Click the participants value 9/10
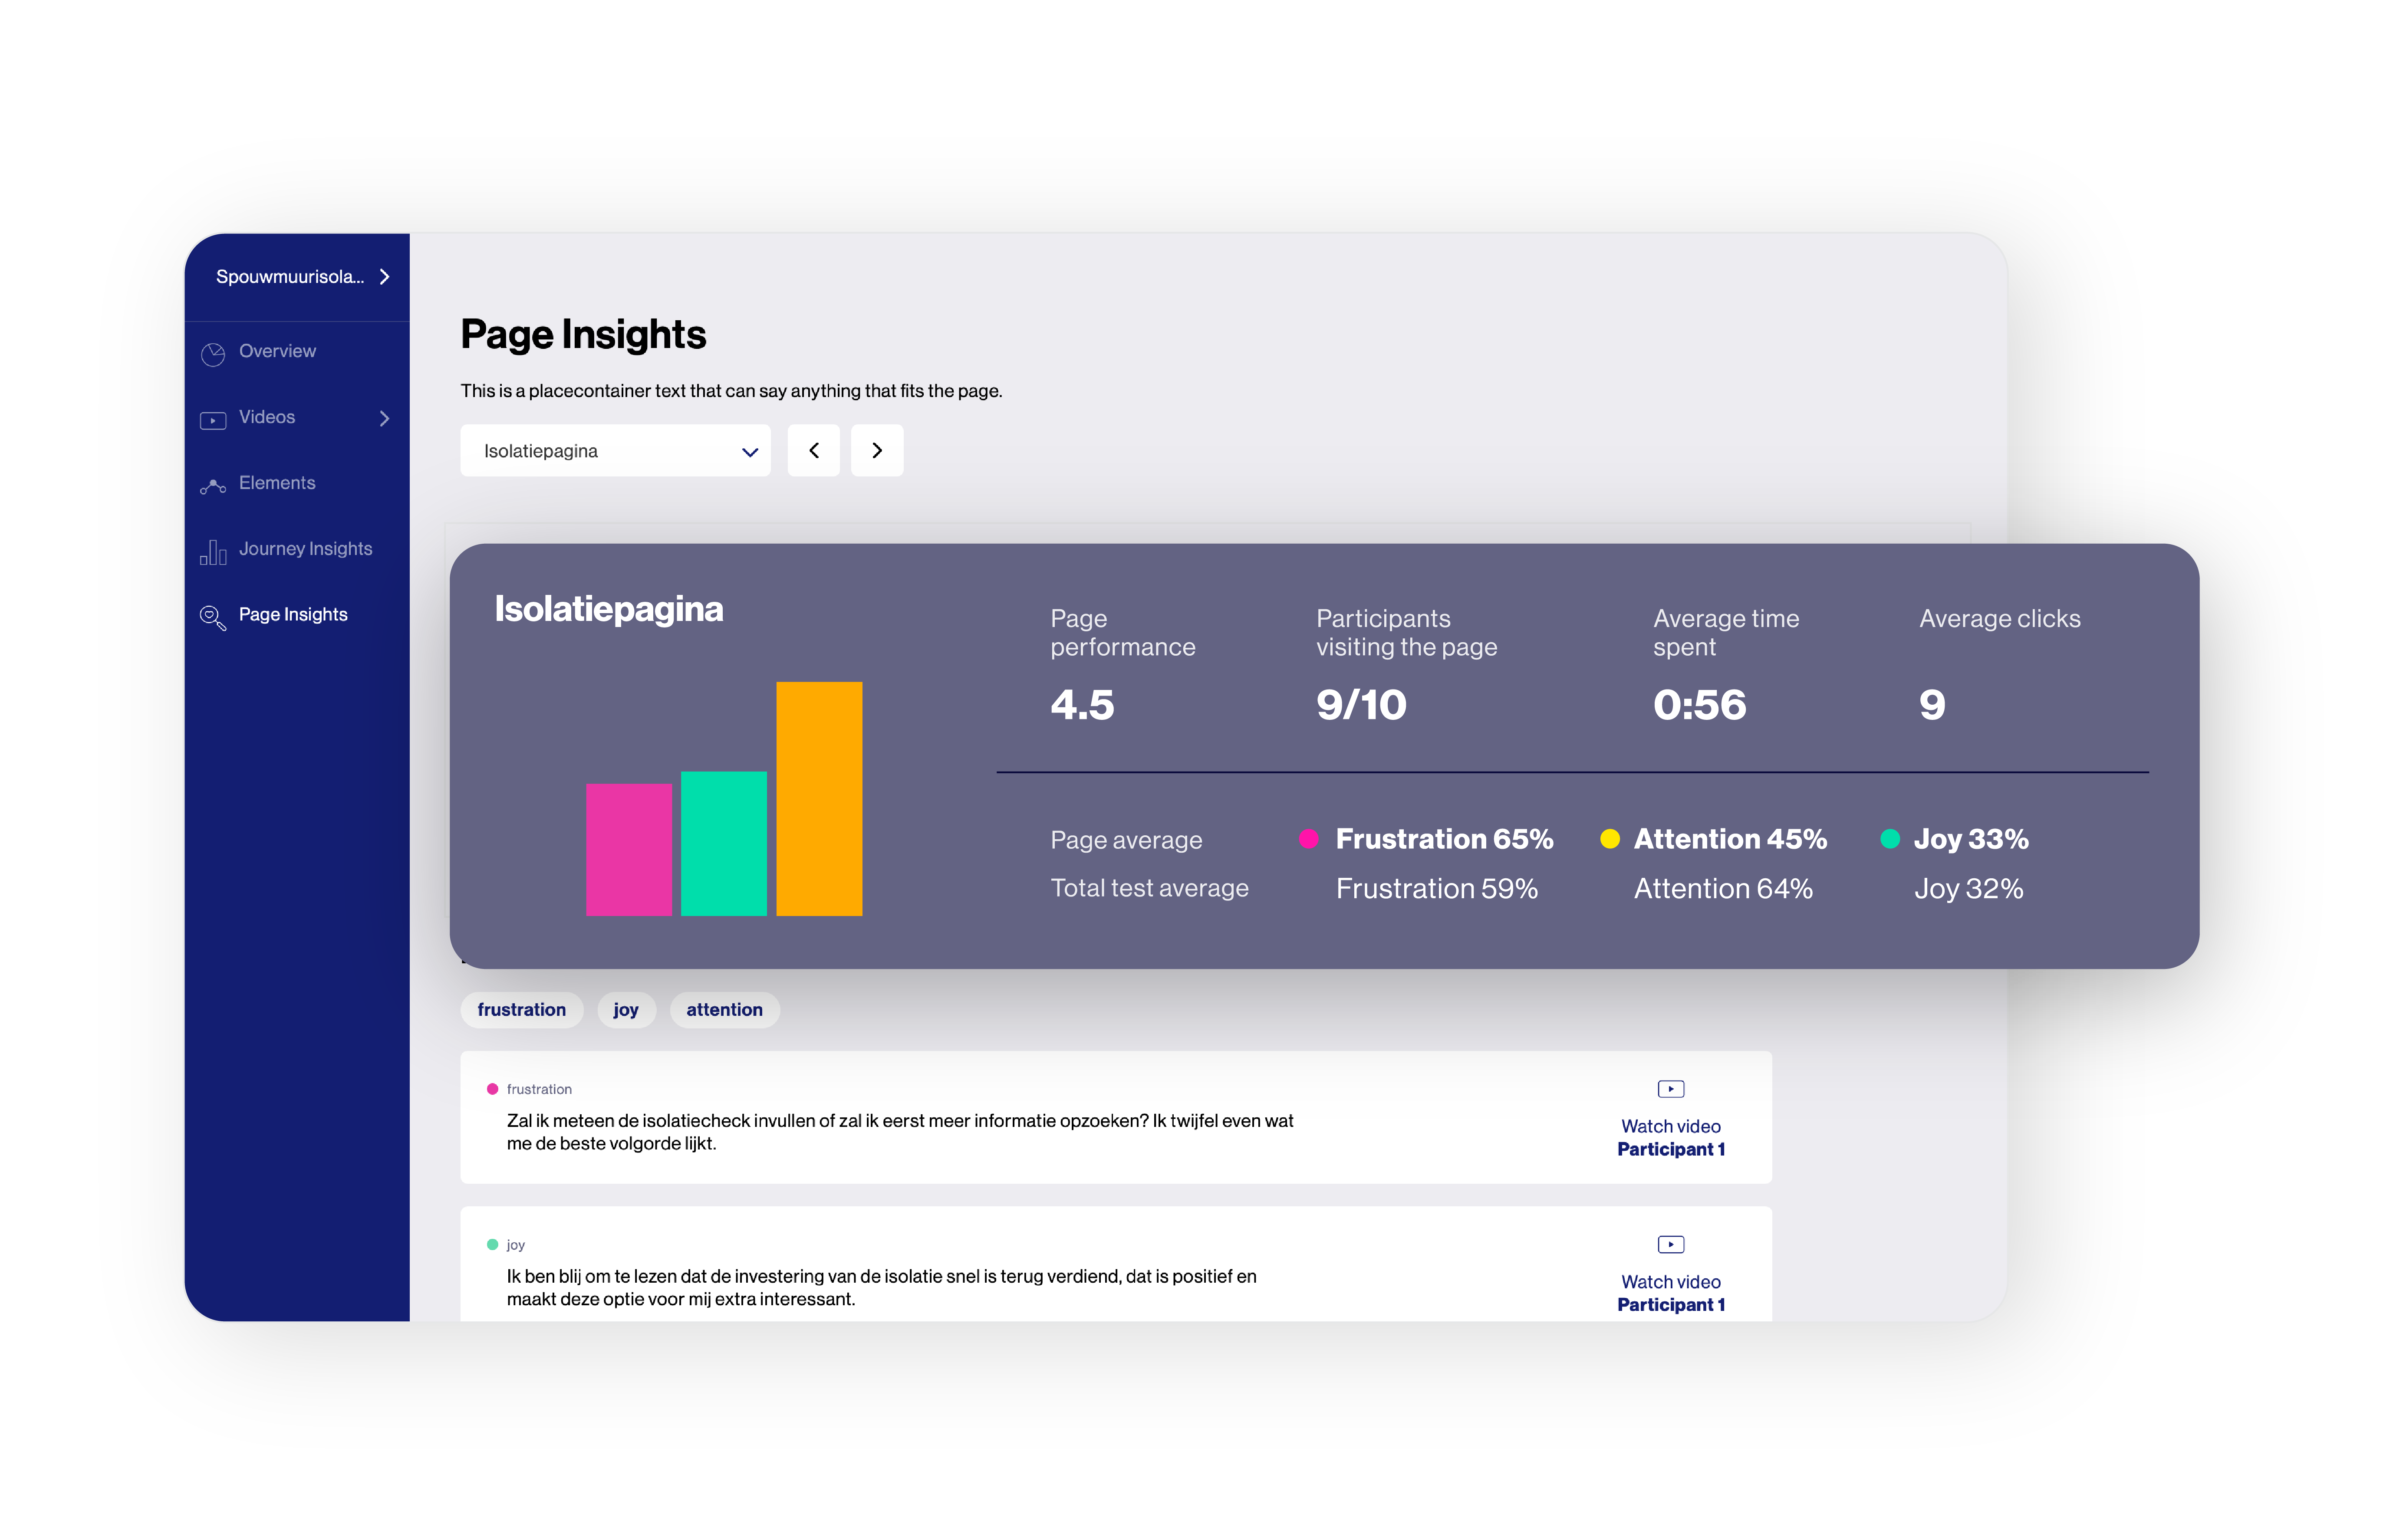The height and width of the screenshot is (1540, 2403). 1362,706
